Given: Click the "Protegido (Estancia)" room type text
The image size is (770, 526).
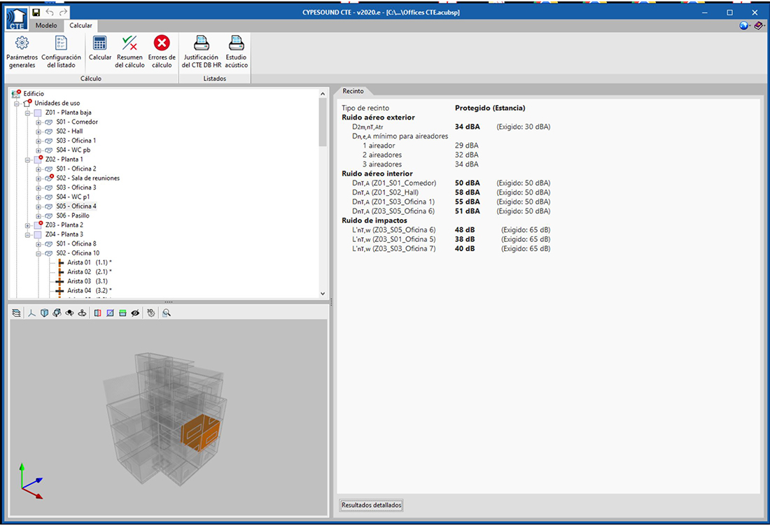Looking at the screenshot, I should [489, 108].
